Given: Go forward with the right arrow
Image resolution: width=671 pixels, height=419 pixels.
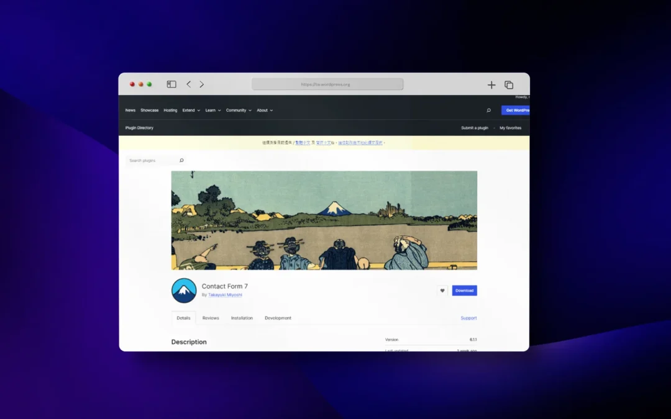Looking at the screenshot, I should [201, 84].
